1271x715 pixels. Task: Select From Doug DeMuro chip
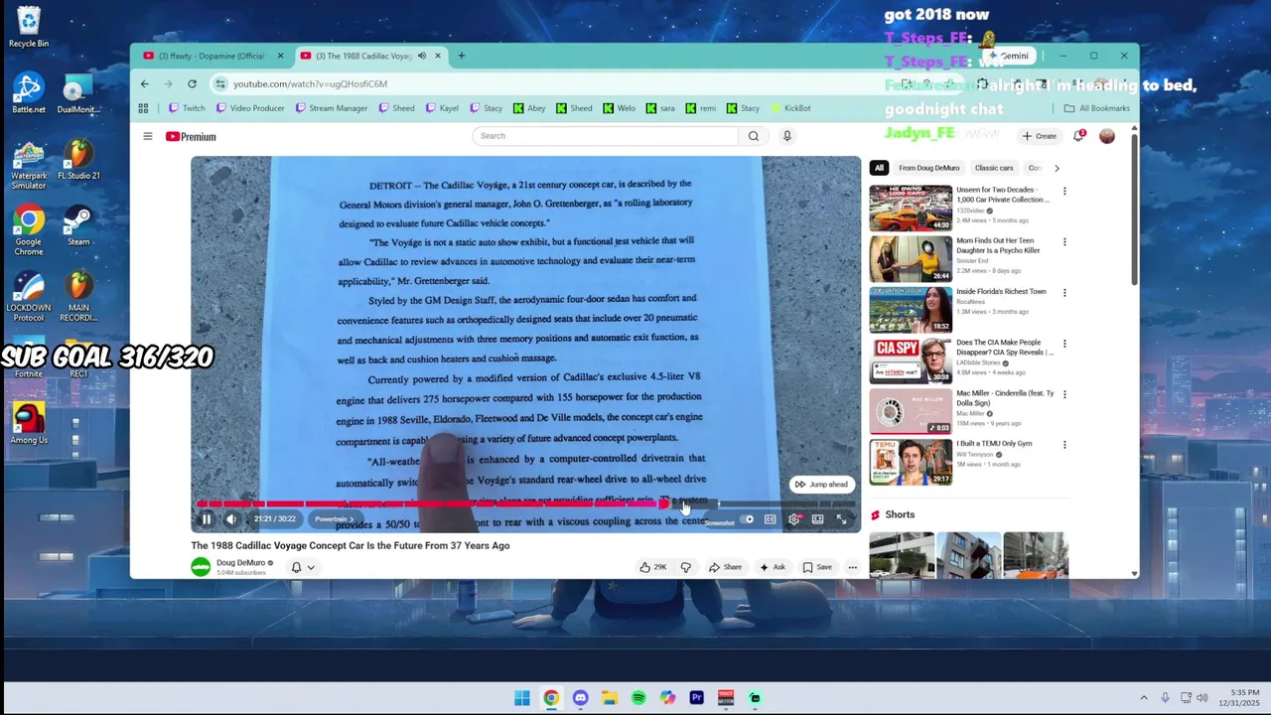[928, 168]
